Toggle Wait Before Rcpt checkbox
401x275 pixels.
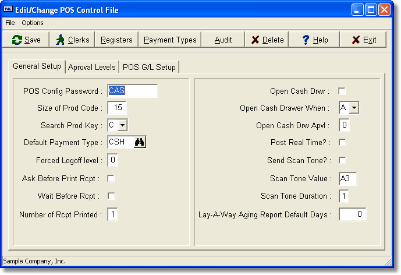(x=111, y=196)
